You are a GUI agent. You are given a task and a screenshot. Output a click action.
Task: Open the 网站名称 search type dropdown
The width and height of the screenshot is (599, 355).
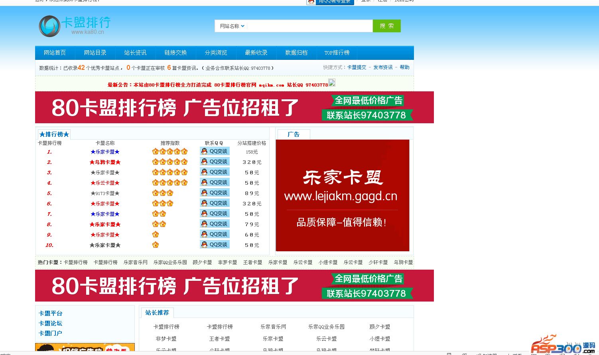click(232, 26)
